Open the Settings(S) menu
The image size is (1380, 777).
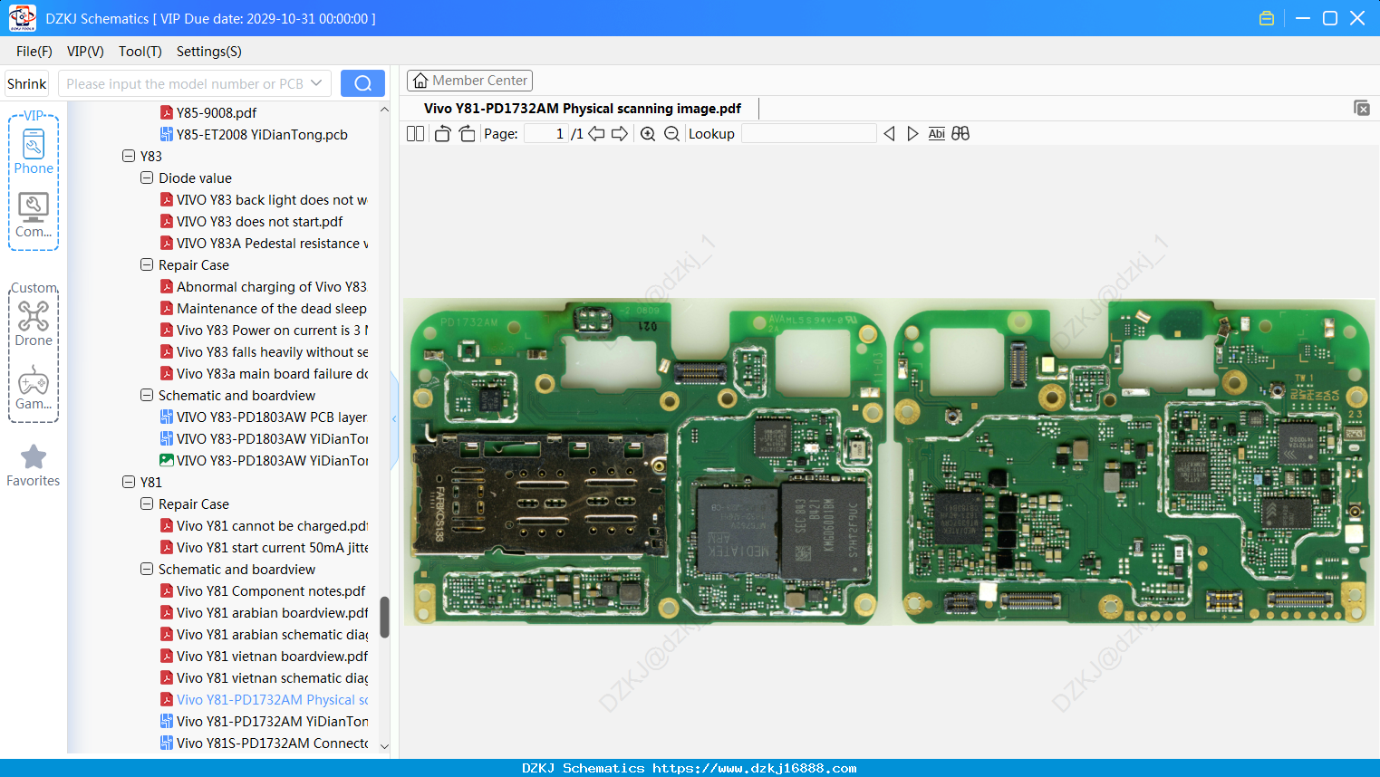click(209, 52)
